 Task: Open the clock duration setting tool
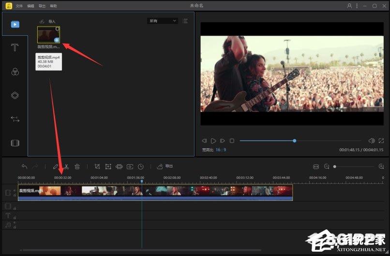click(141, 167)
